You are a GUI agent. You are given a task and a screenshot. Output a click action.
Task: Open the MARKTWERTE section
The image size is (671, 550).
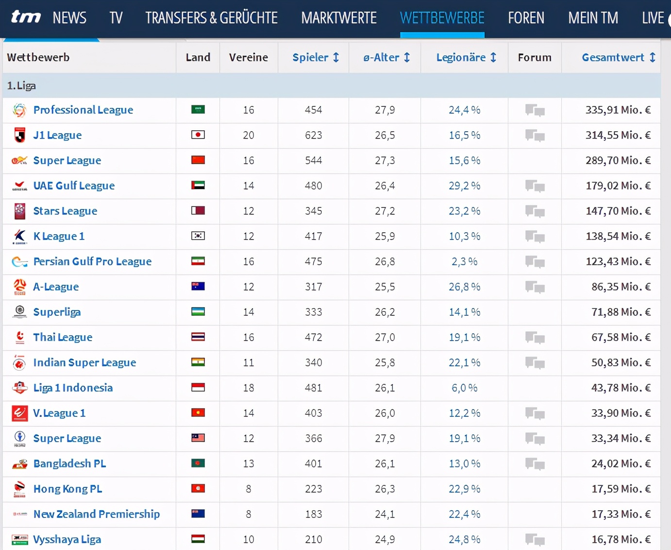coord(339,18)
